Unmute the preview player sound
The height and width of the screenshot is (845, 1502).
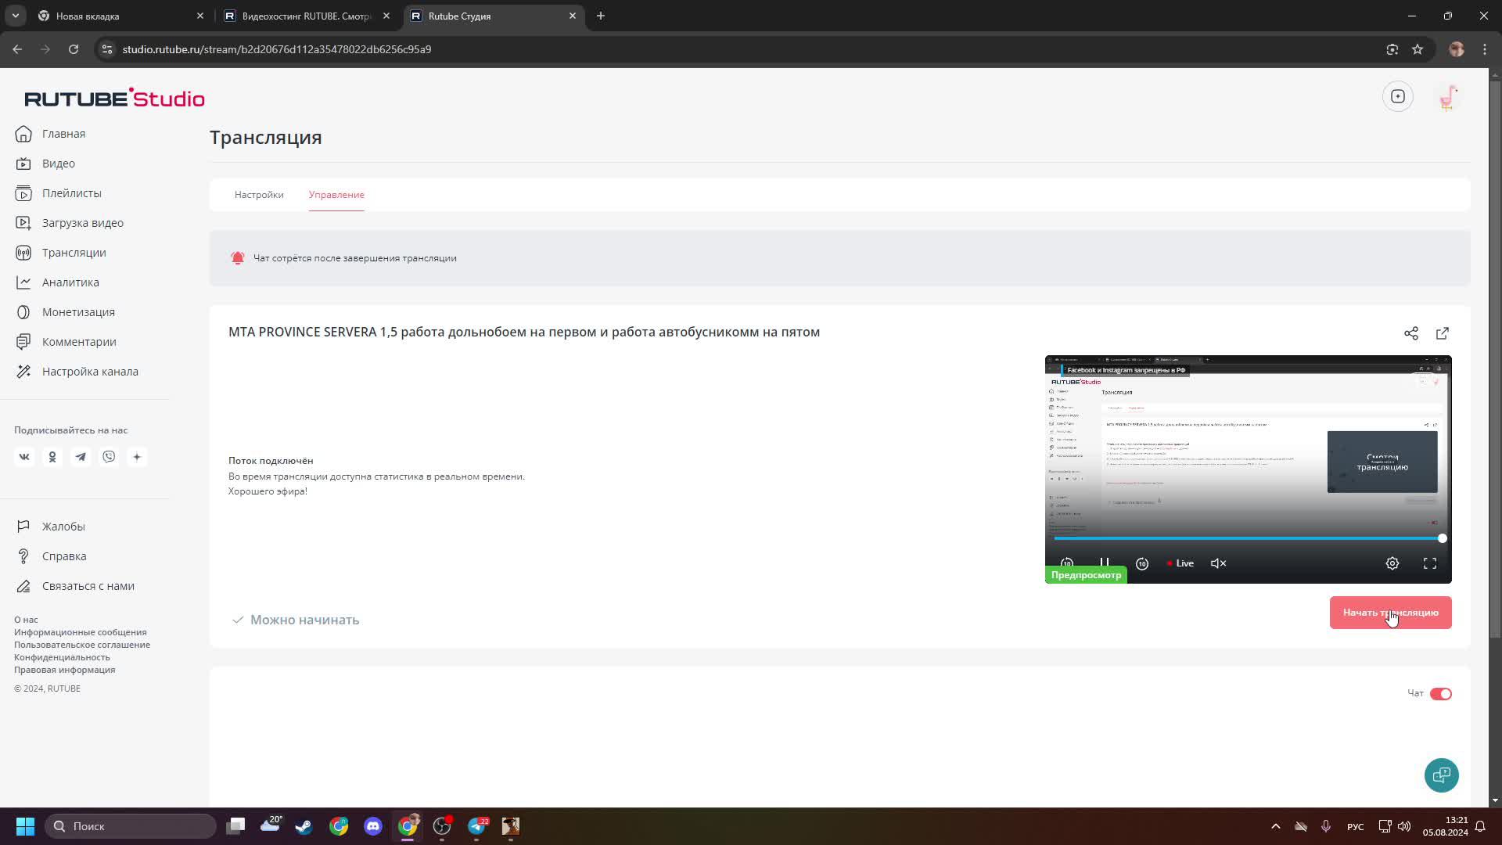pos(1218,563)
